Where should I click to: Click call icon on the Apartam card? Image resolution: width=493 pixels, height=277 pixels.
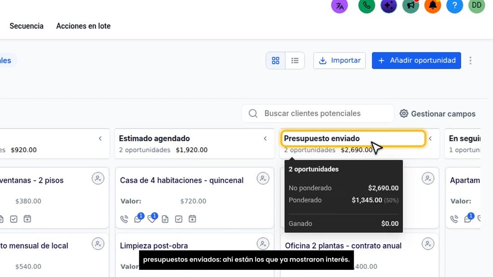point(454,219)
